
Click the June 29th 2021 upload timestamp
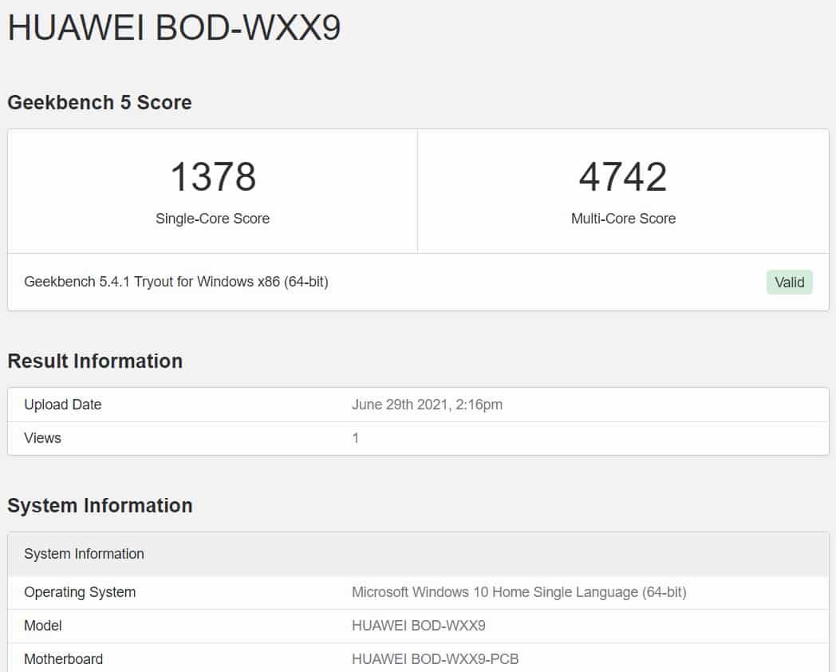point(427,405)
